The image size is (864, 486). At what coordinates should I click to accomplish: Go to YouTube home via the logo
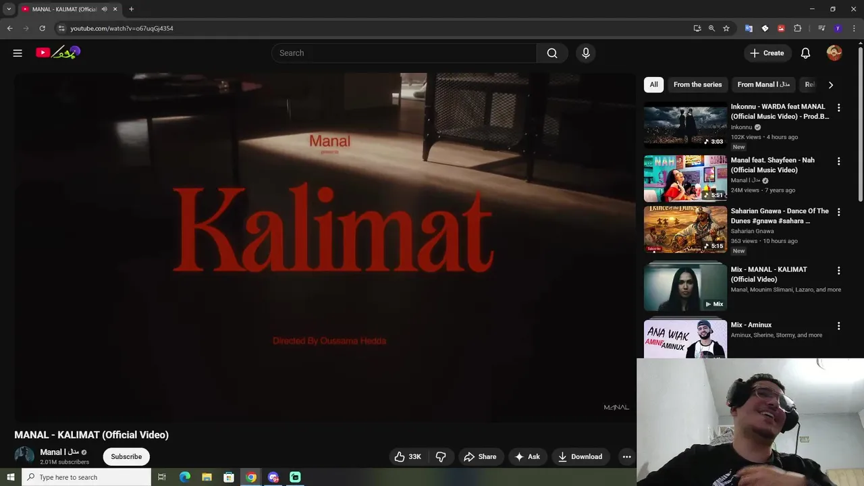click(58, 52)
